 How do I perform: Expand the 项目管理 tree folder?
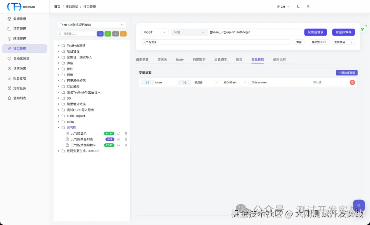[59, 51]
